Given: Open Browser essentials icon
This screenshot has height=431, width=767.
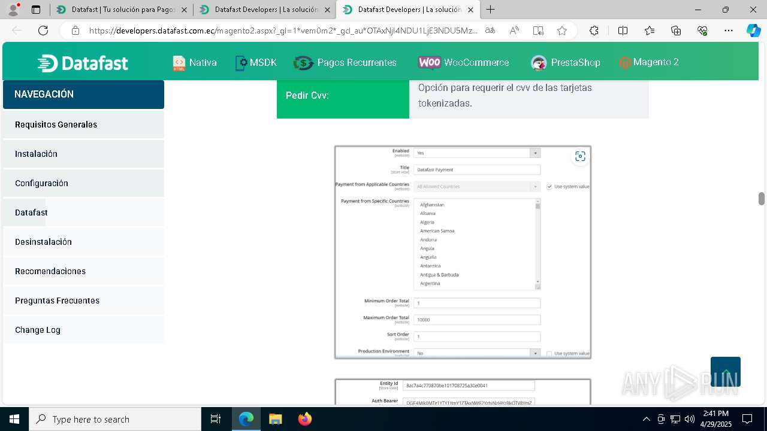Looking at the screenshot, I should coord(702,31).
